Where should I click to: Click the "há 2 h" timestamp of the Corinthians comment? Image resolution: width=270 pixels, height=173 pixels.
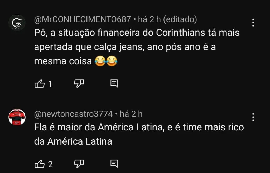coord(149,19)
